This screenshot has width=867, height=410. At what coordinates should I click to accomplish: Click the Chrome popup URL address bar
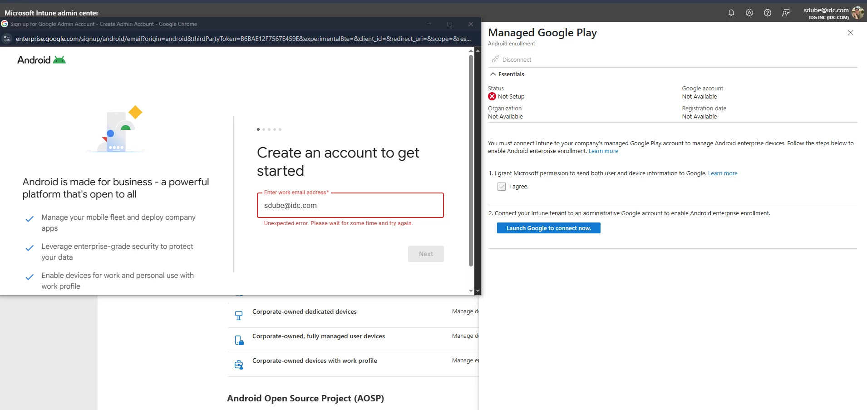(243, 39)
